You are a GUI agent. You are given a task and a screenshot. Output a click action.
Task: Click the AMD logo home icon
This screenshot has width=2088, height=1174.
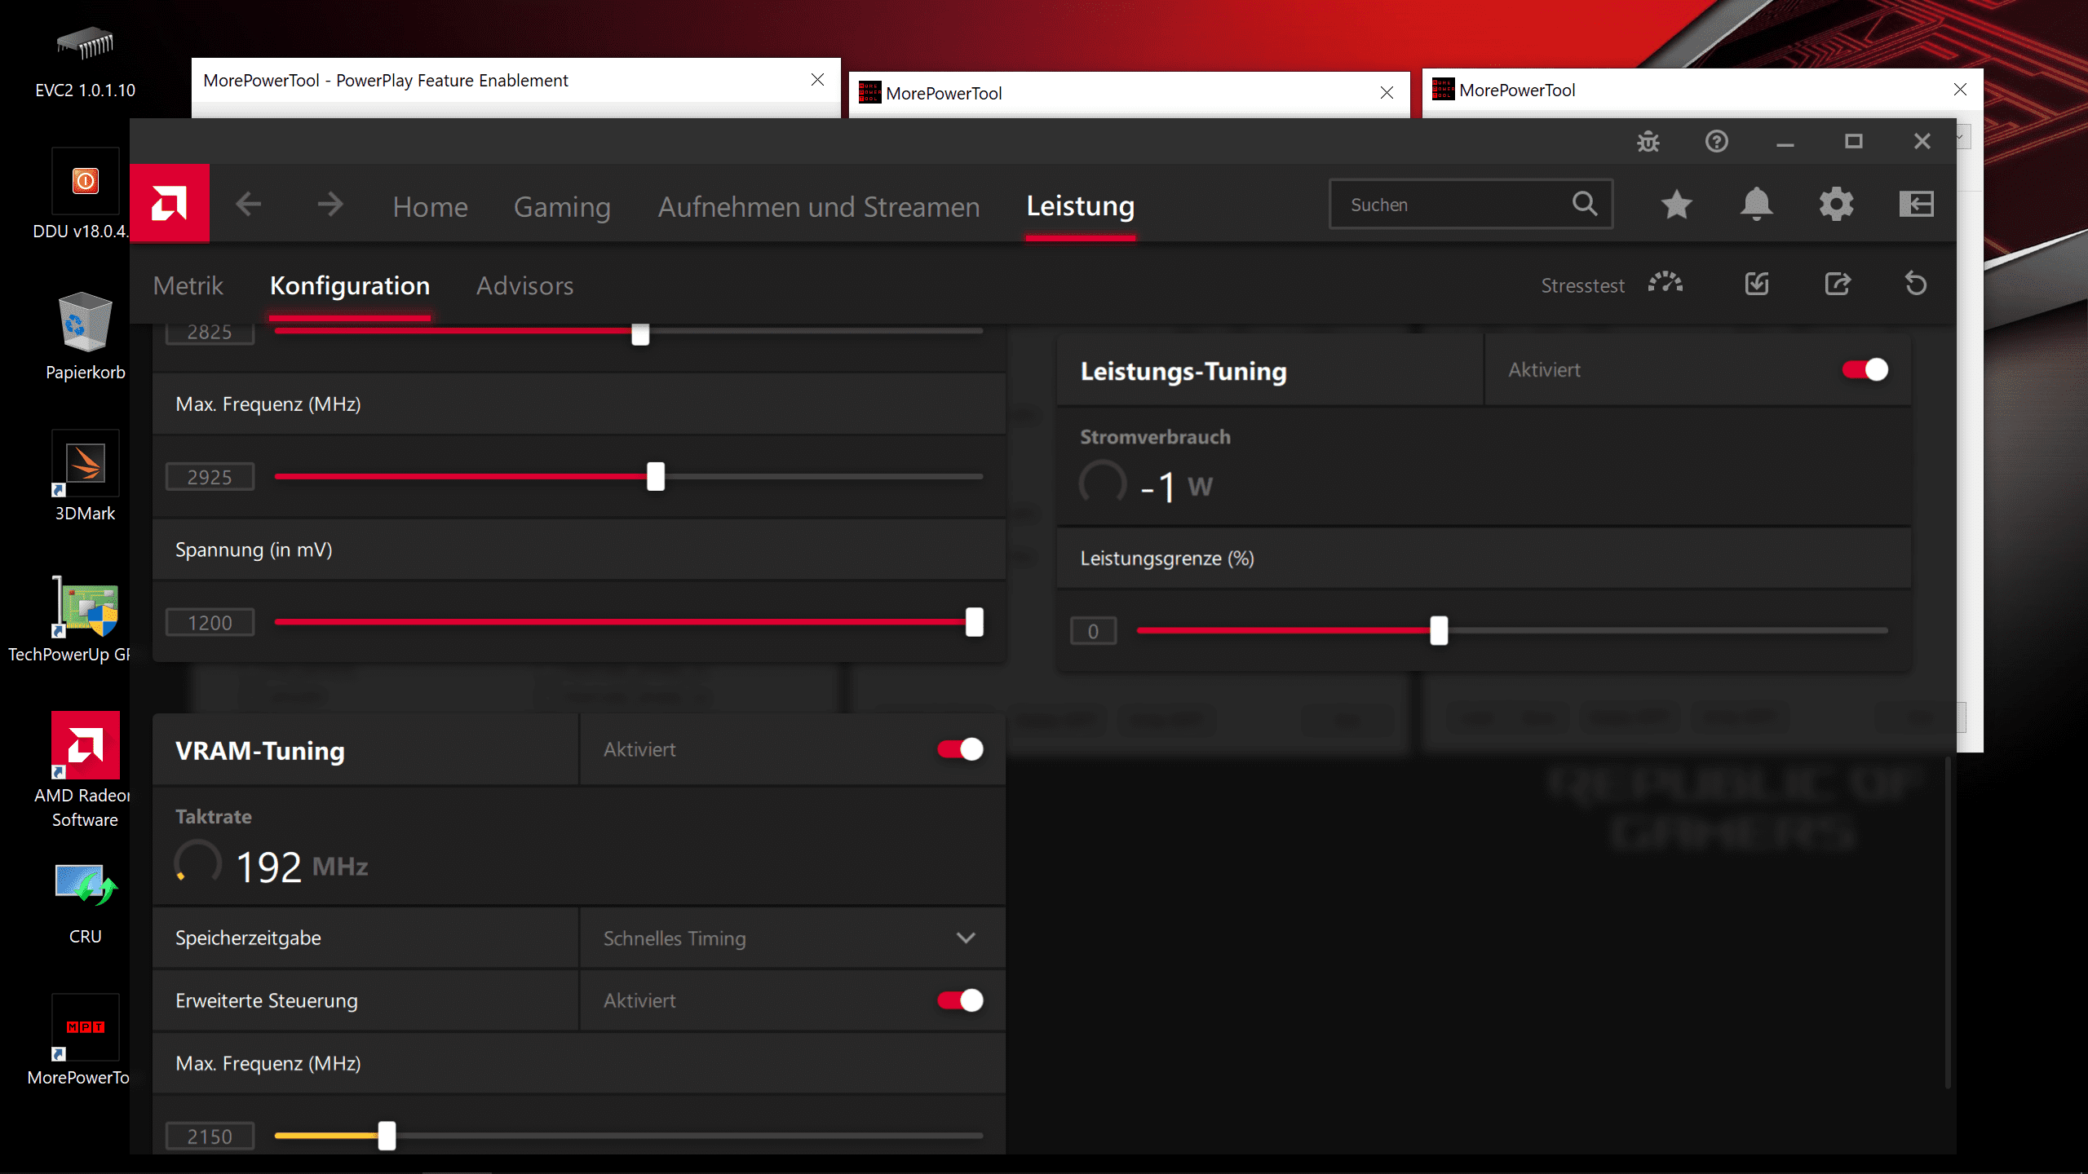pyautogui.click(x=170, y=204)
